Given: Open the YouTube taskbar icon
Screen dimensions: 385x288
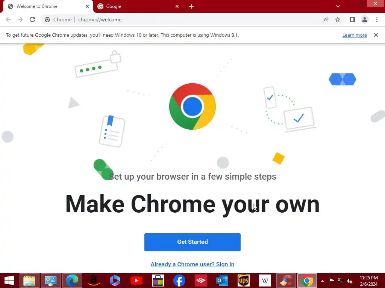Looking at the screenshot, I should coord(136,280).
